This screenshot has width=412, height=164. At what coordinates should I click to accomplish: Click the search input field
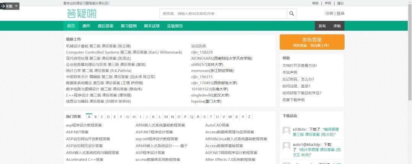pos(223,14)
